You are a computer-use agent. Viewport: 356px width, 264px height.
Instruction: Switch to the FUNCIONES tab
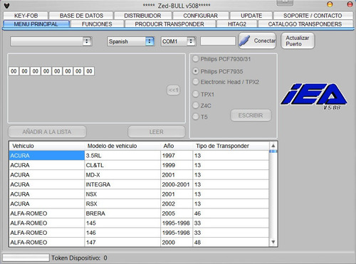[97, 24]
